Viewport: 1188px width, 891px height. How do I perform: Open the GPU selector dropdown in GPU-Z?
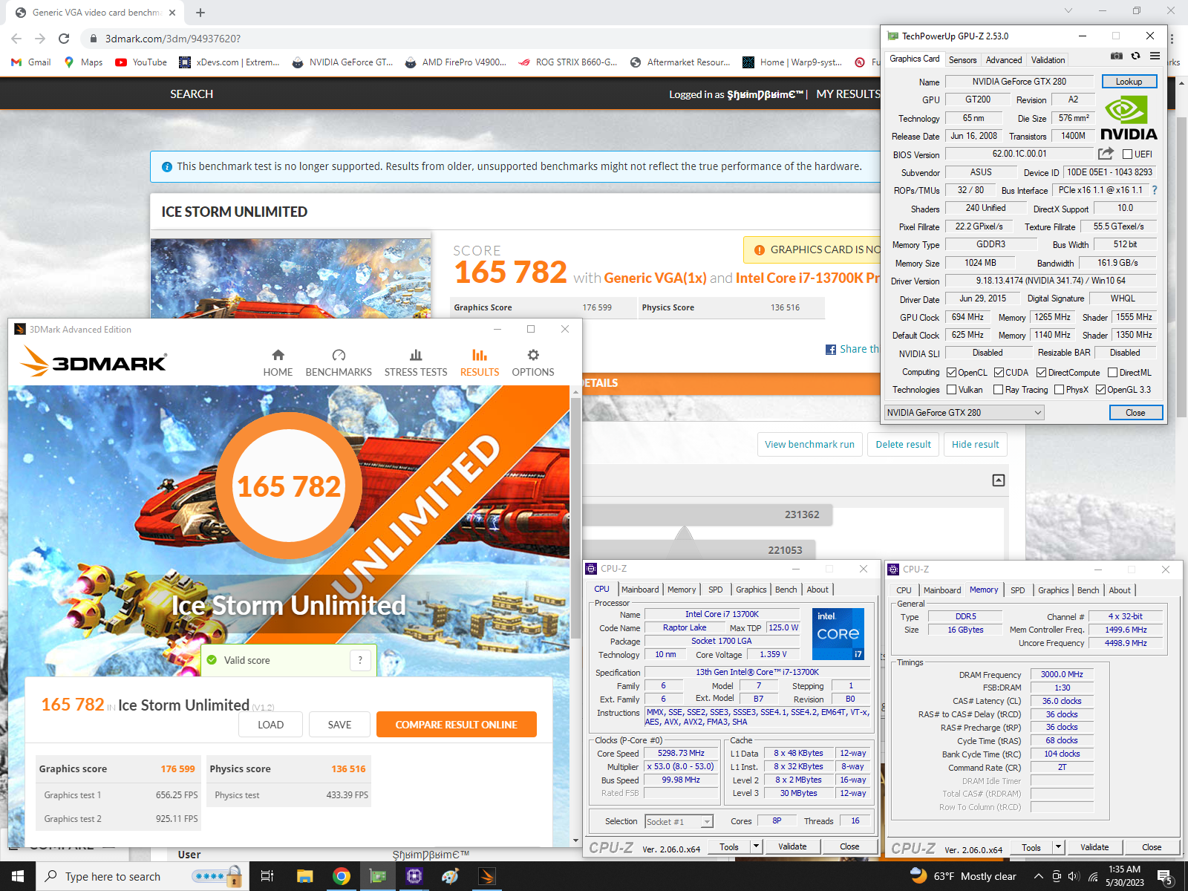(965, 413)
